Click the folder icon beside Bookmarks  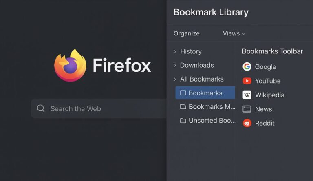coord(183,93)
